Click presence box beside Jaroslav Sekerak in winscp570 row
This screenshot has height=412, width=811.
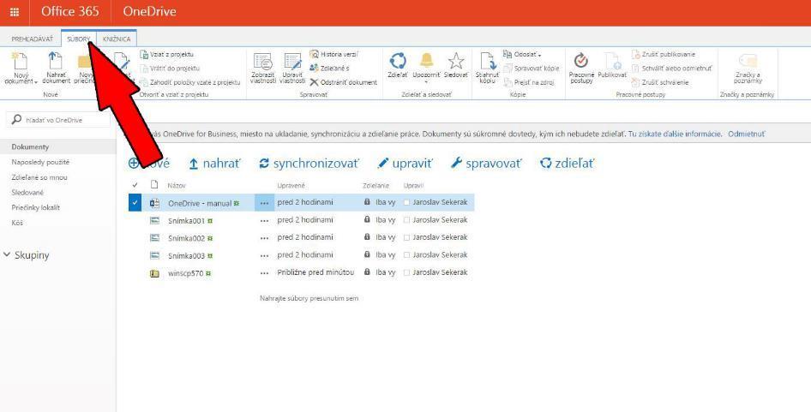pyautogui.click(x=406, y=272)
